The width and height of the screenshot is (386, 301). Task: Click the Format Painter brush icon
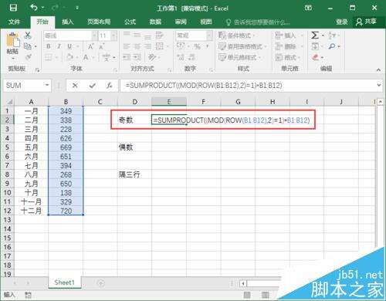(29, 57)
